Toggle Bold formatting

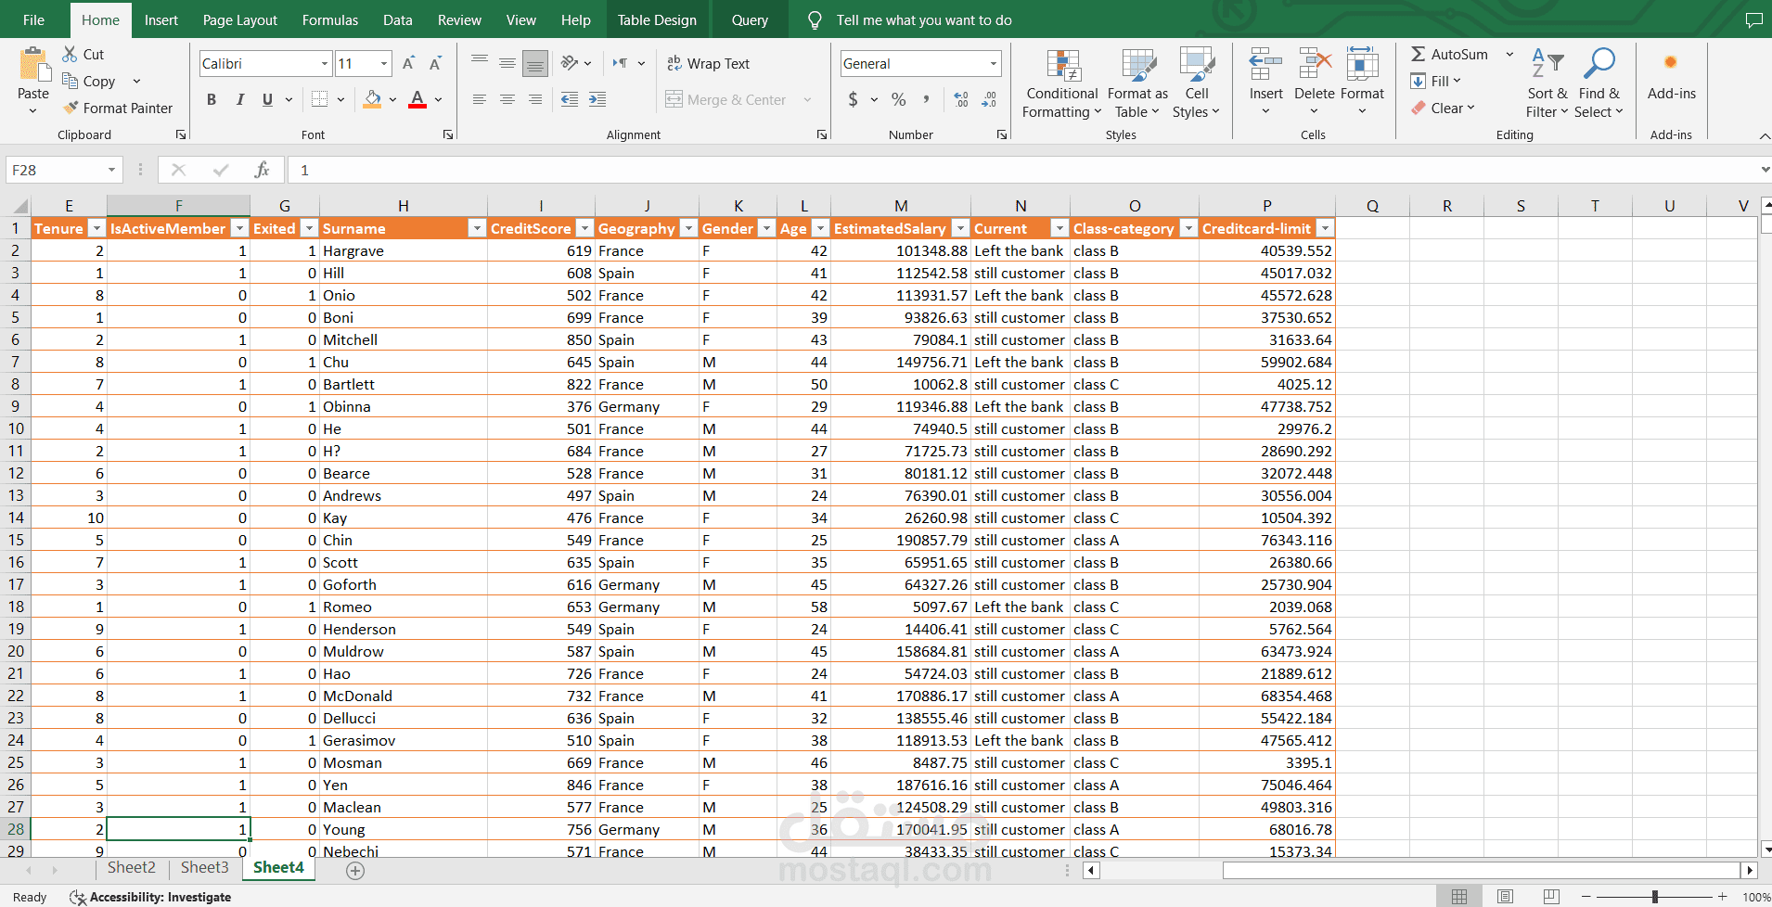[x=212, y=99]
